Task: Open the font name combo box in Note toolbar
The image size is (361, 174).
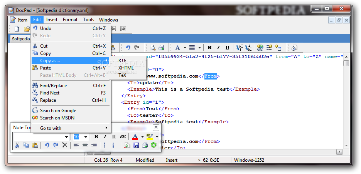Action: (x=66, y=137)
